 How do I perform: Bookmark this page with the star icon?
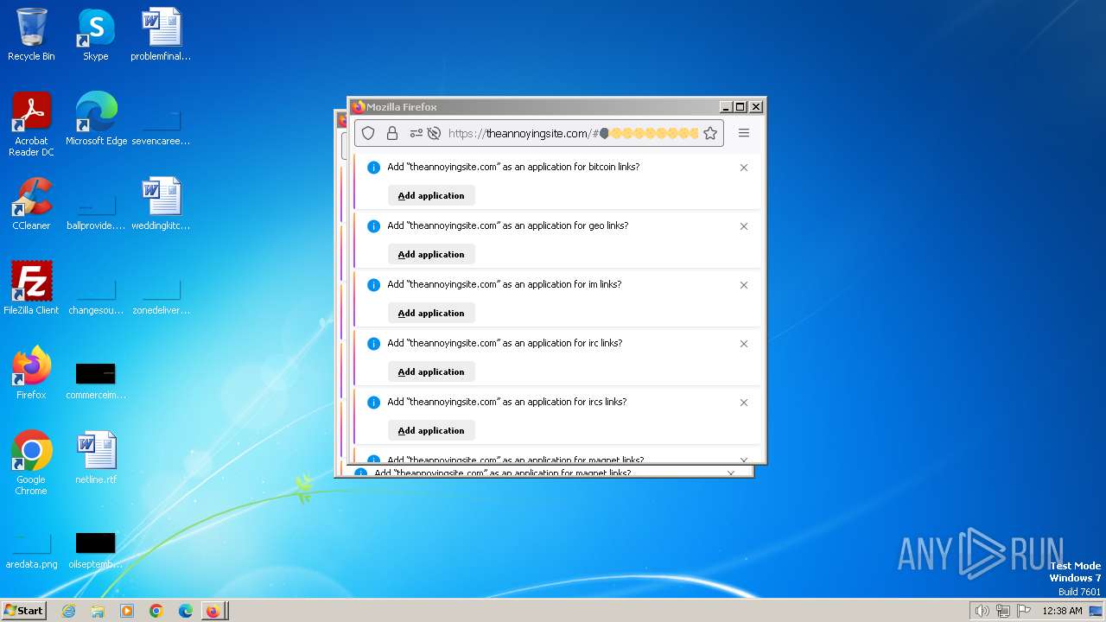pos(710,133)
